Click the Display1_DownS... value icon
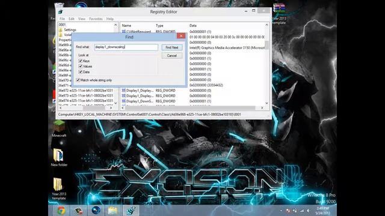This screenshot has width=385, height=216. pyautogui.click(x=124, y=101)
